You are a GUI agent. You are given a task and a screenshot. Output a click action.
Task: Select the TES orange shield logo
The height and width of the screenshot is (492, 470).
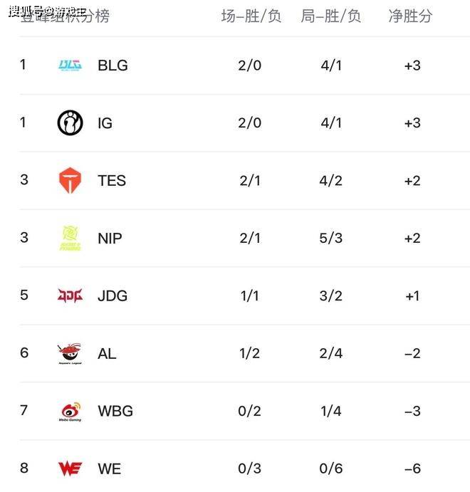pyautogui.click(x=70, y=181)
